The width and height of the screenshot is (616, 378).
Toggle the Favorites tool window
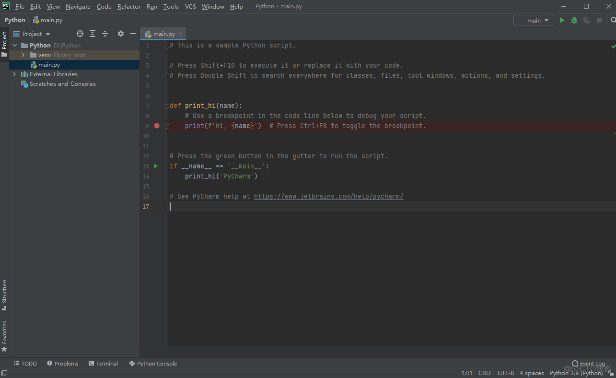(4, 336)
